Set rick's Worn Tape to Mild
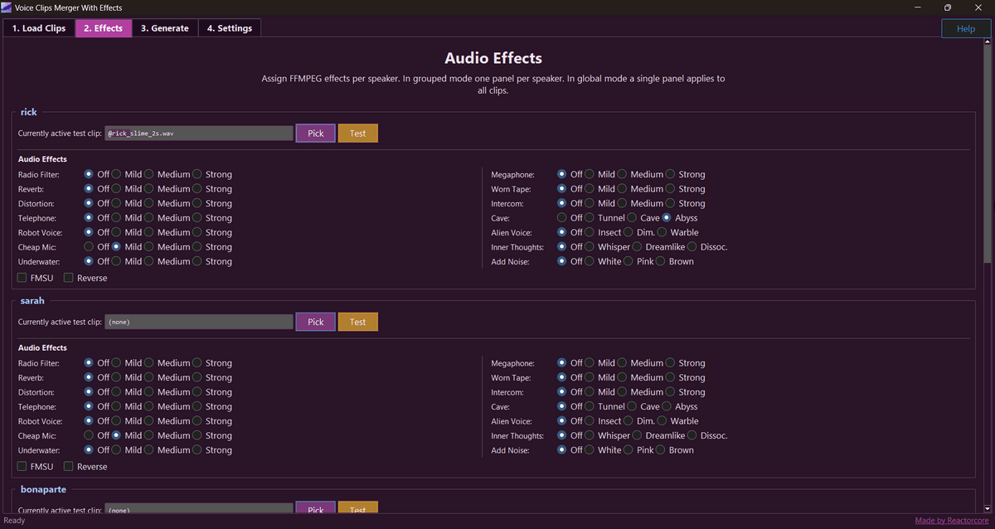Screen dimensions: 995x529 (x=590, y=189)
